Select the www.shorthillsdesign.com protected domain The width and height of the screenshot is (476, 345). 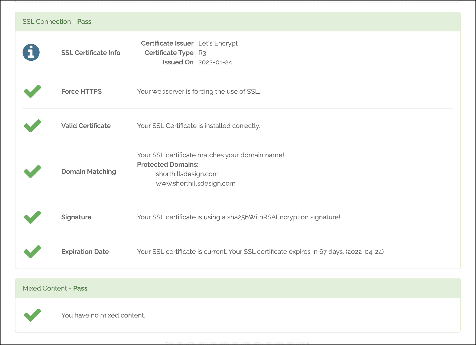click(x=195, y=183)
